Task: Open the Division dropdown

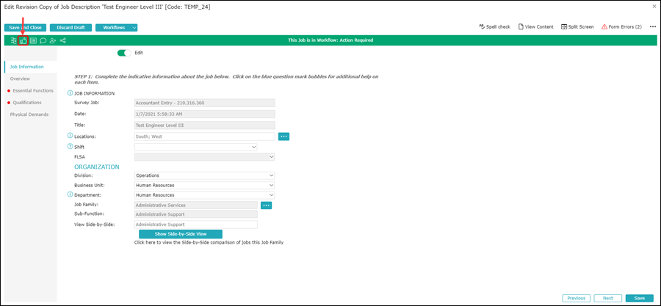Action: (204, 175)
